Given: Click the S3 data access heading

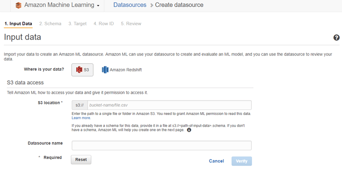Looking at the screenshot, I should coord(25,83).
